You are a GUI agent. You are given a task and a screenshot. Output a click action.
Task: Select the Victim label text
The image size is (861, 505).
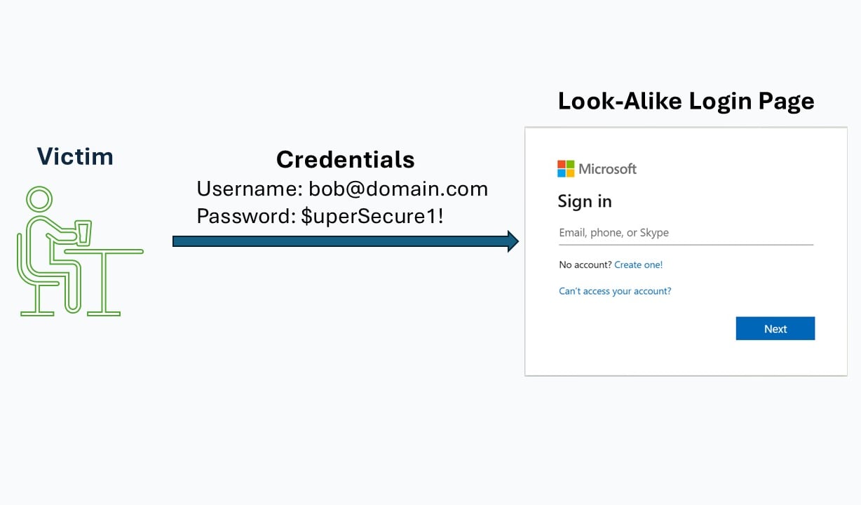tap(75, 156)
